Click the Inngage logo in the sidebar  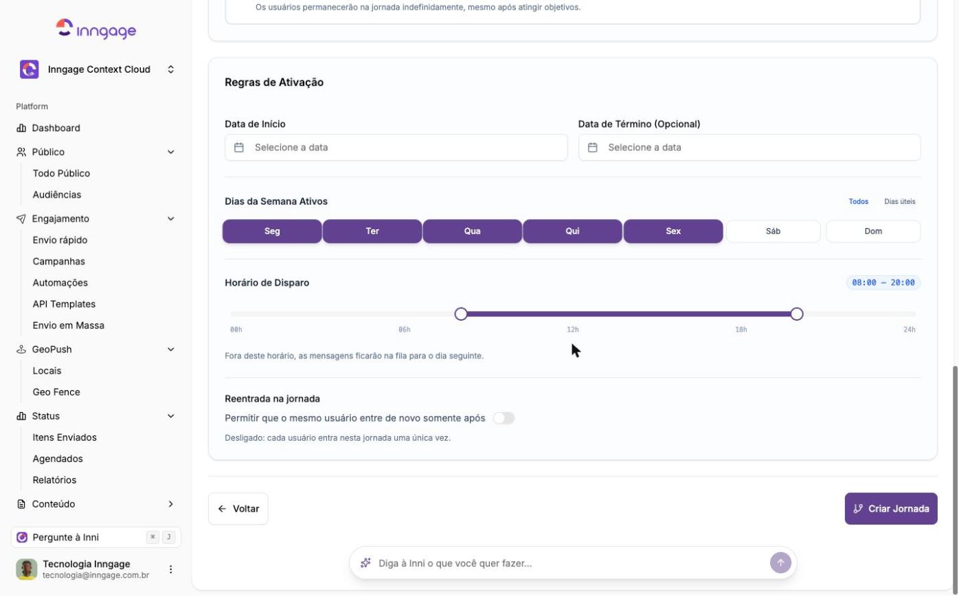pos(96,30)
